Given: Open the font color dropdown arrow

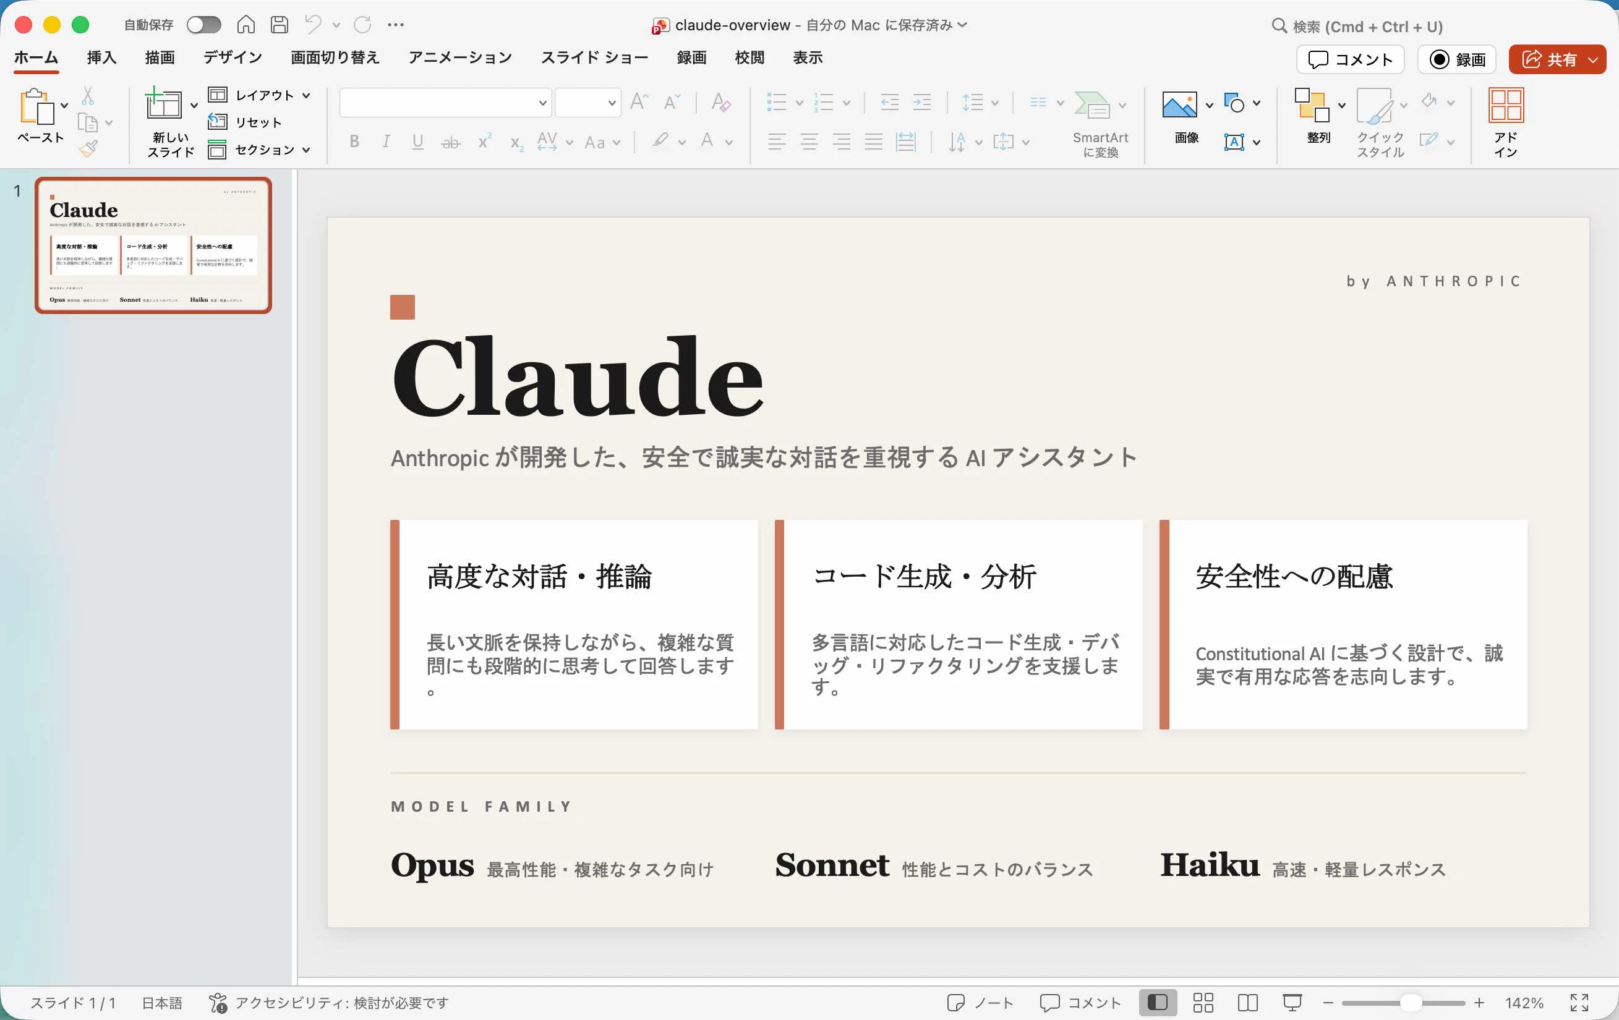Looking at the screenshot, I should pos(729,142).
